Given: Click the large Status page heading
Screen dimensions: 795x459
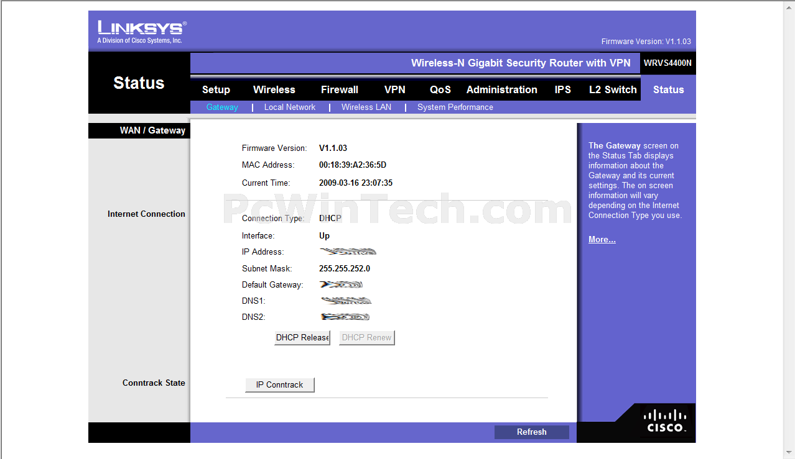Looking at the screenshot, I should (x=139, y=83).
